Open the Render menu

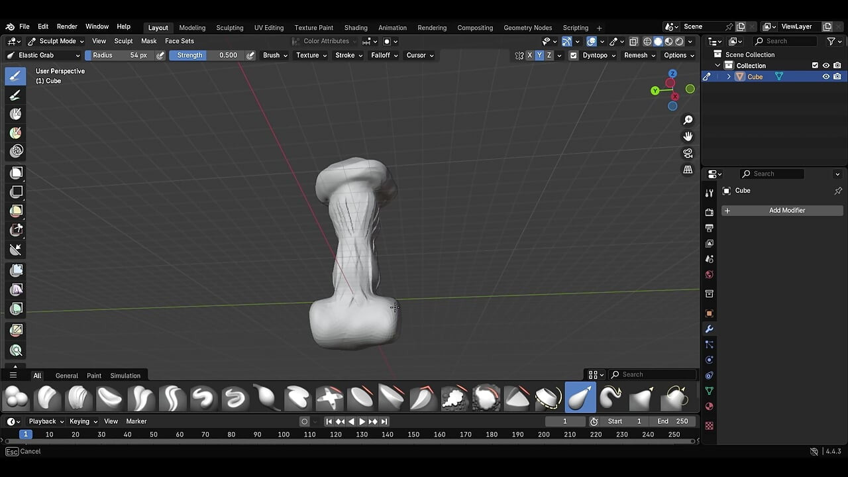tap(67, 26)
